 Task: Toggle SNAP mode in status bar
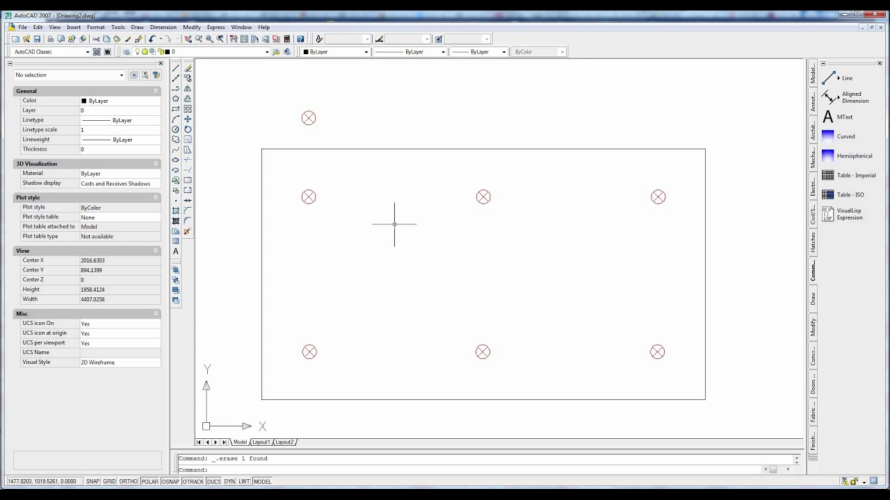tap(92, 481)
